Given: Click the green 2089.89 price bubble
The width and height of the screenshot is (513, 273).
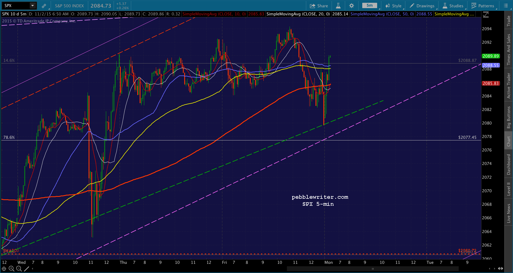Looking at the screenshot, I should (491, 56).
